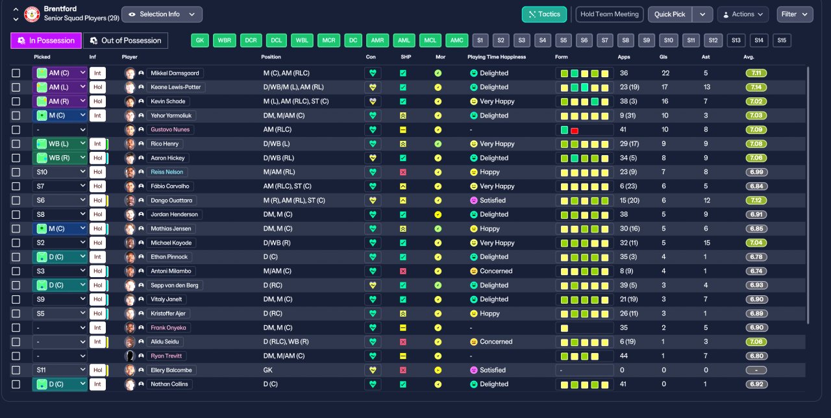This screenshot has width=831, height=418.
Task: Click the role icon beside Rico Henry's name
Action: click(141, 144)
